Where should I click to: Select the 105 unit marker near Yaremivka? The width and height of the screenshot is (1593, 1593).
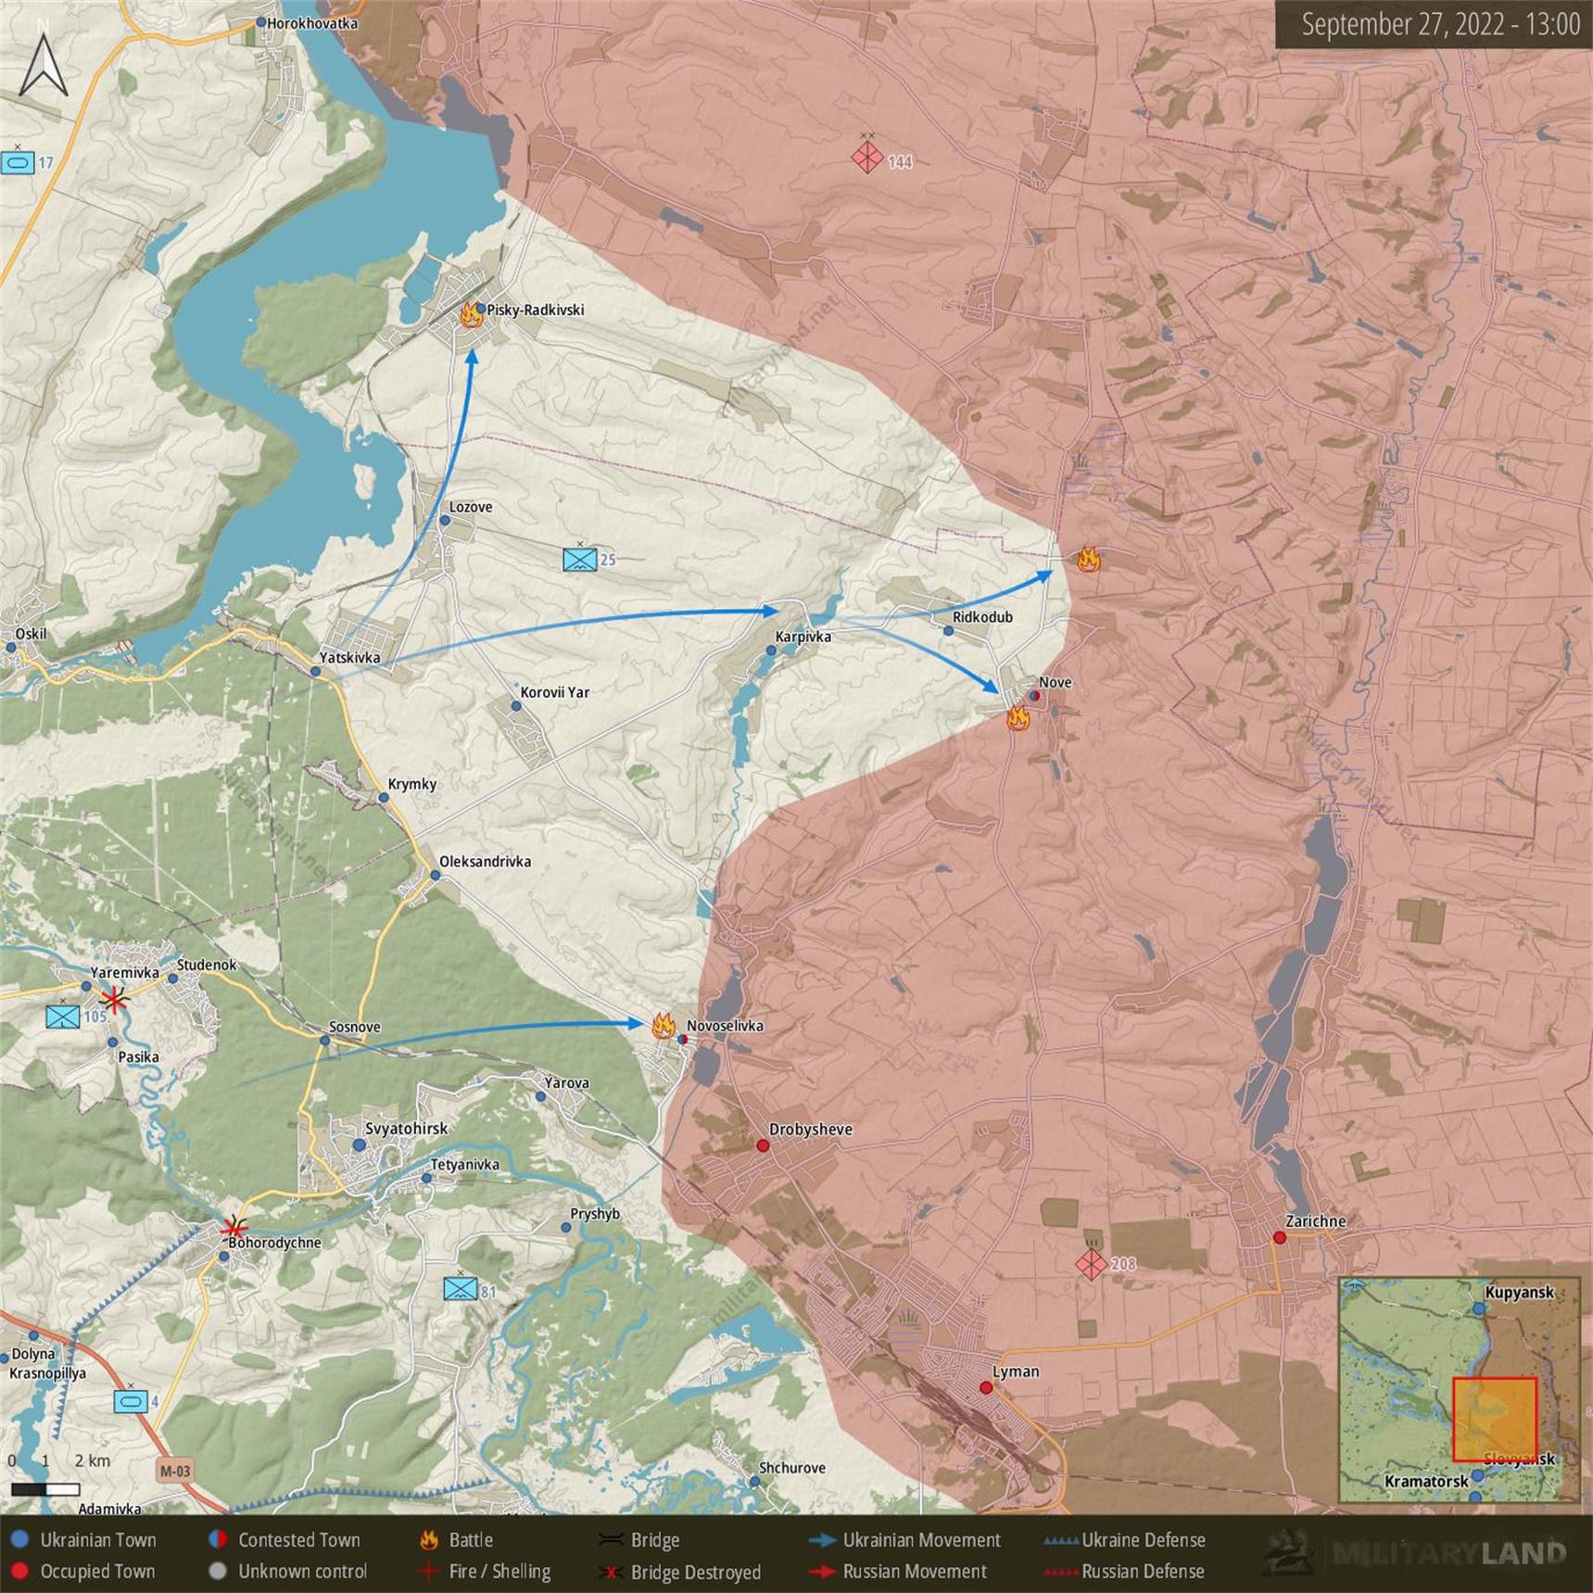point(63,1017)
